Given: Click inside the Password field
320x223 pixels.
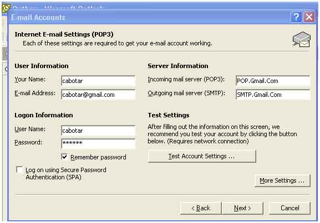Looking at the screenshot, I should tap(98, 143).
